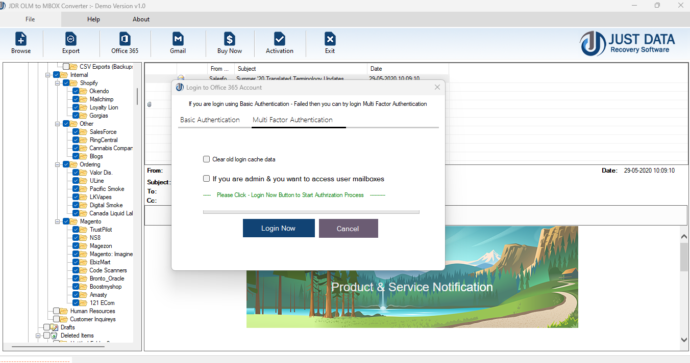The height and width of the screenshot is (363, 690).
Task: Click the TrustPilot folder icon
Action: (84, 230)
